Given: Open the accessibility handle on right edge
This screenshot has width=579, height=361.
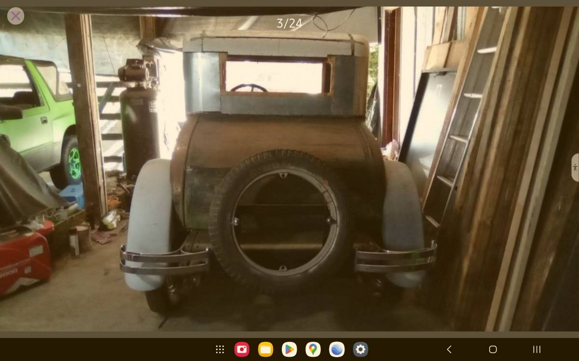Looking at the screenshot, I should pyautogui.click(x=575, y=168).
